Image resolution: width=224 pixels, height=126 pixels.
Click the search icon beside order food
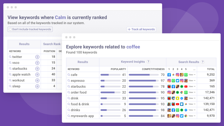coord(69,92)
